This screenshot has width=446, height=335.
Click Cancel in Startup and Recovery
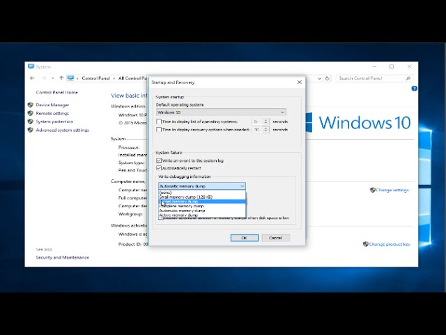275,238
